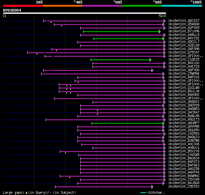Open hit UniRef100_Q9VPN5
Screen dimensions: 205x195
pyautogui.click(x=184, y=127)
